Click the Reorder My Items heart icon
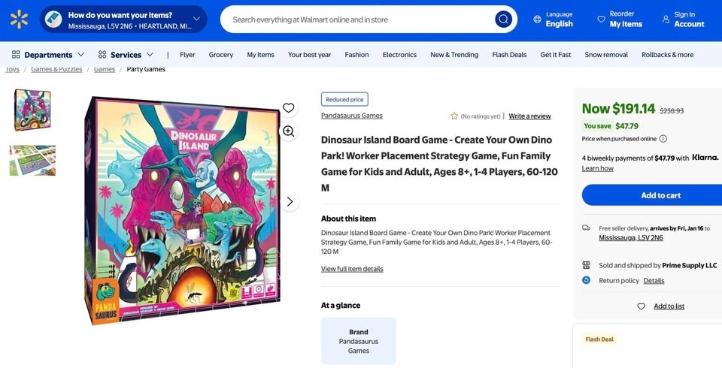 (x=601, y=20)
